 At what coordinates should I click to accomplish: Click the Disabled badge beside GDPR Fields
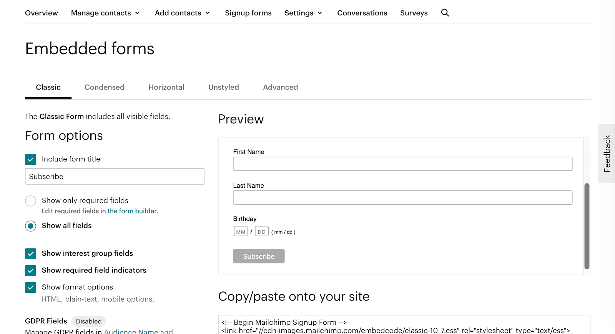point(89,321)
